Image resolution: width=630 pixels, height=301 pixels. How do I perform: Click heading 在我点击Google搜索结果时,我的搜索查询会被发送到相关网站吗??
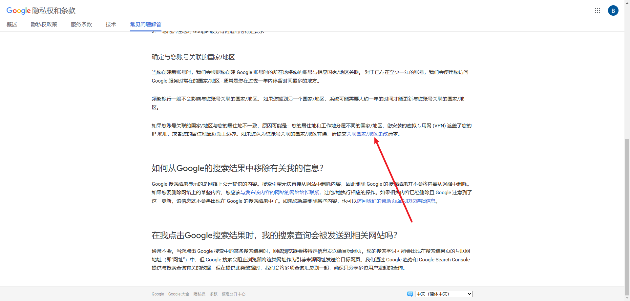coord(275,235)
